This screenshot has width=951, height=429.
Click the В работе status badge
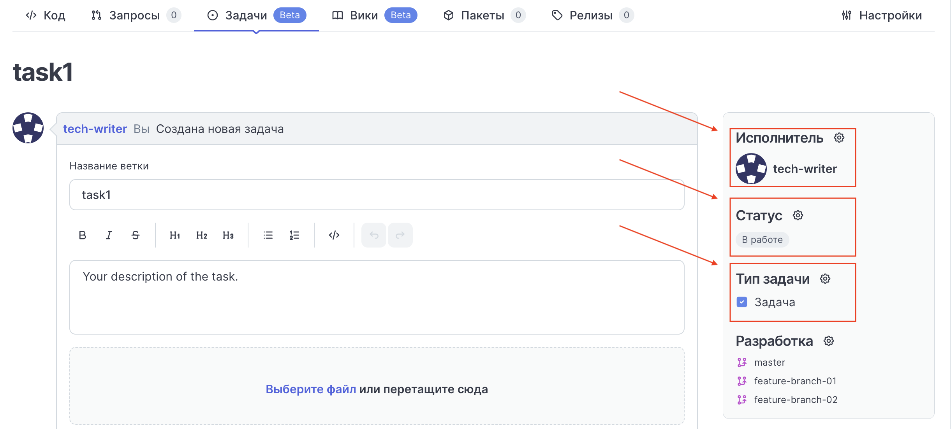[762, 239]
